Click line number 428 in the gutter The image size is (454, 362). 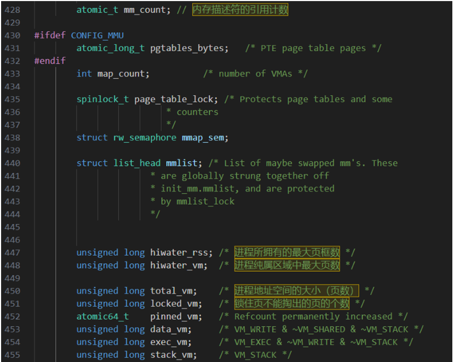(x=13, y=10)
